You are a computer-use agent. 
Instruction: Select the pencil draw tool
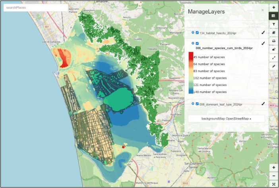(x=274, y=66)
